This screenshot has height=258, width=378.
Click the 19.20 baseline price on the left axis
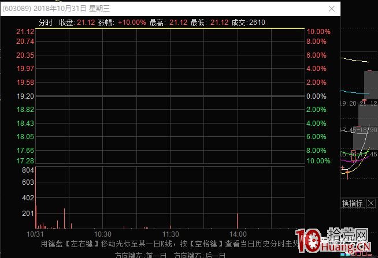pos(25,96)
